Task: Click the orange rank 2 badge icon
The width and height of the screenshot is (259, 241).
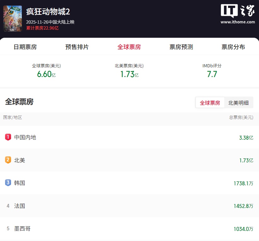Action: (x=8, y=160)
